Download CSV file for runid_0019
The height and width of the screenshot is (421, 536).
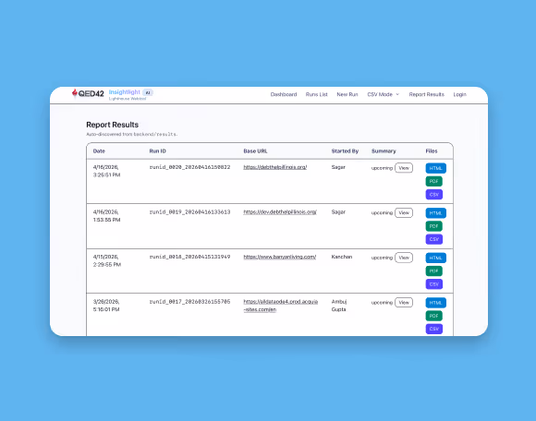433,239
